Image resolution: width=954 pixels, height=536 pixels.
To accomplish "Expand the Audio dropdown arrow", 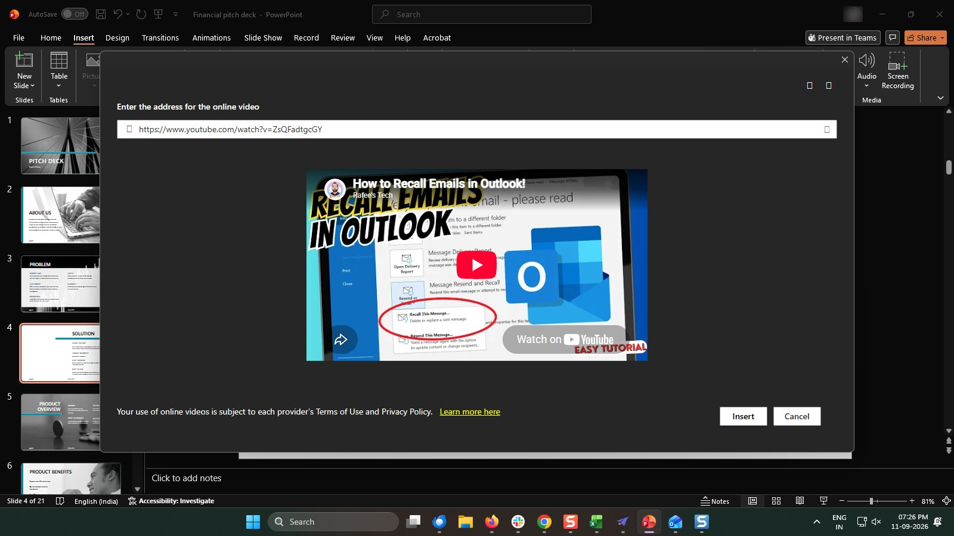I will 866,86.
